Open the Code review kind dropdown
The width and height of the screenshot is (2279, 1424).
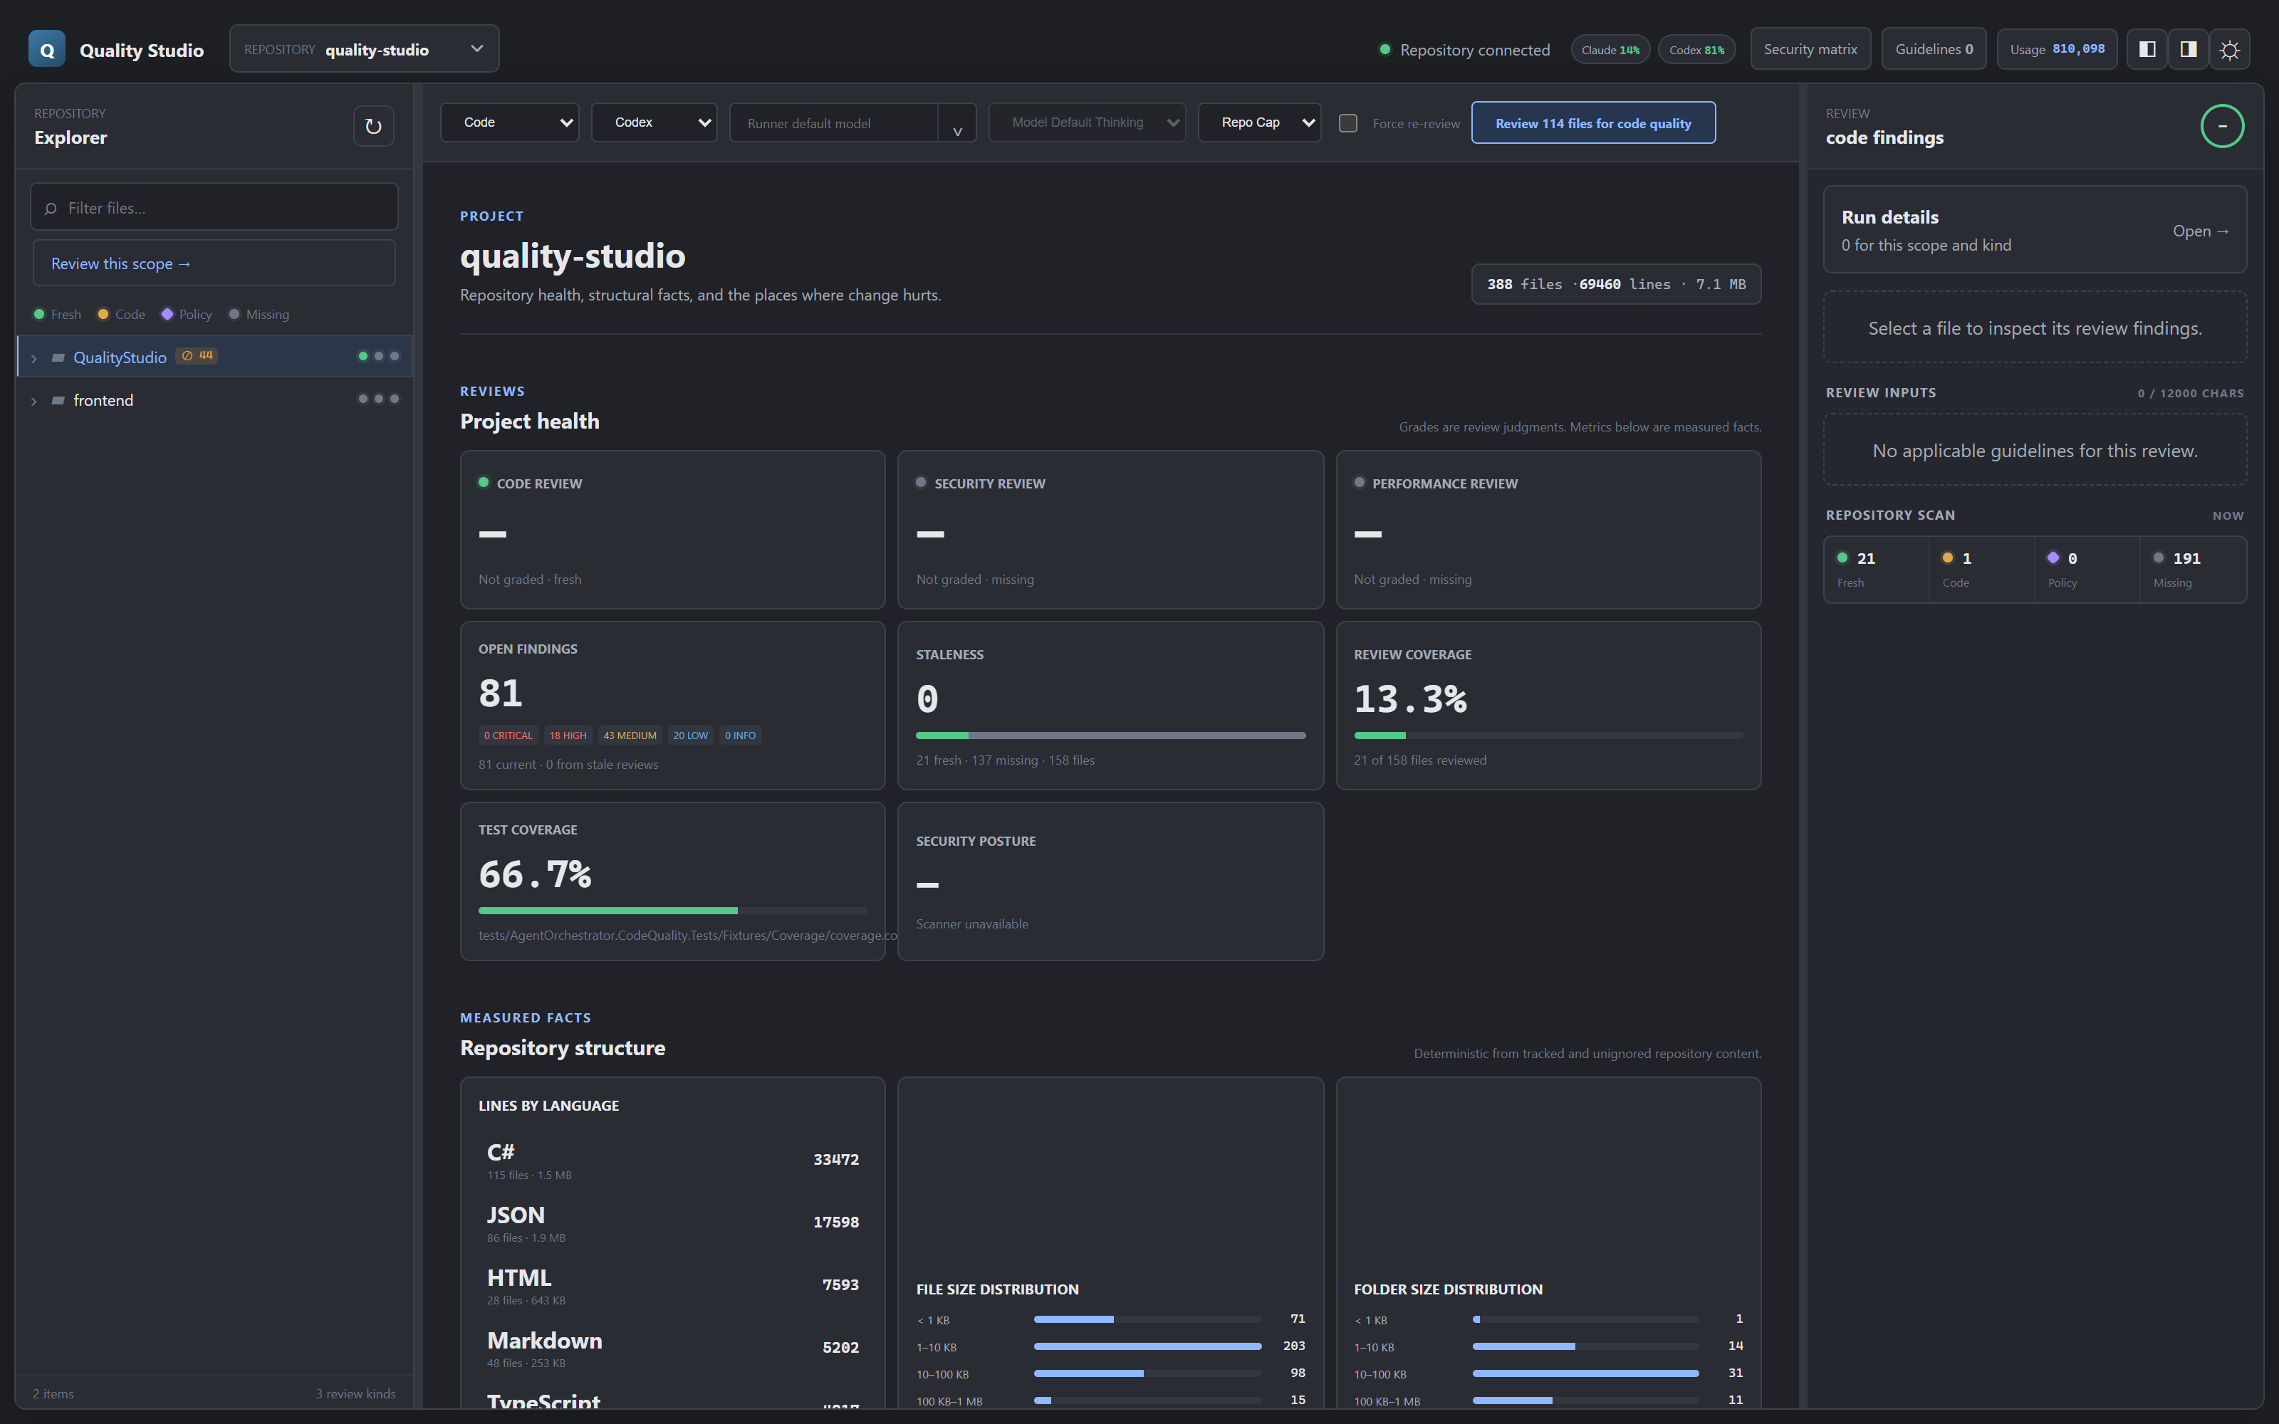pyautogui.click(x=509, y=122)
